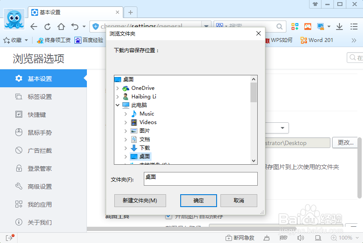The width and height of the screenshot is (363, 243).
Task: Expand the Haibing Li tree node
Action: [118, 97]
